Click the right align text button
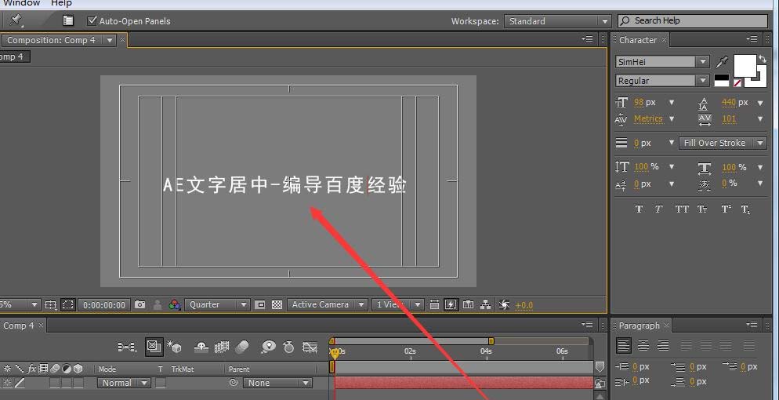 [663, 346]
